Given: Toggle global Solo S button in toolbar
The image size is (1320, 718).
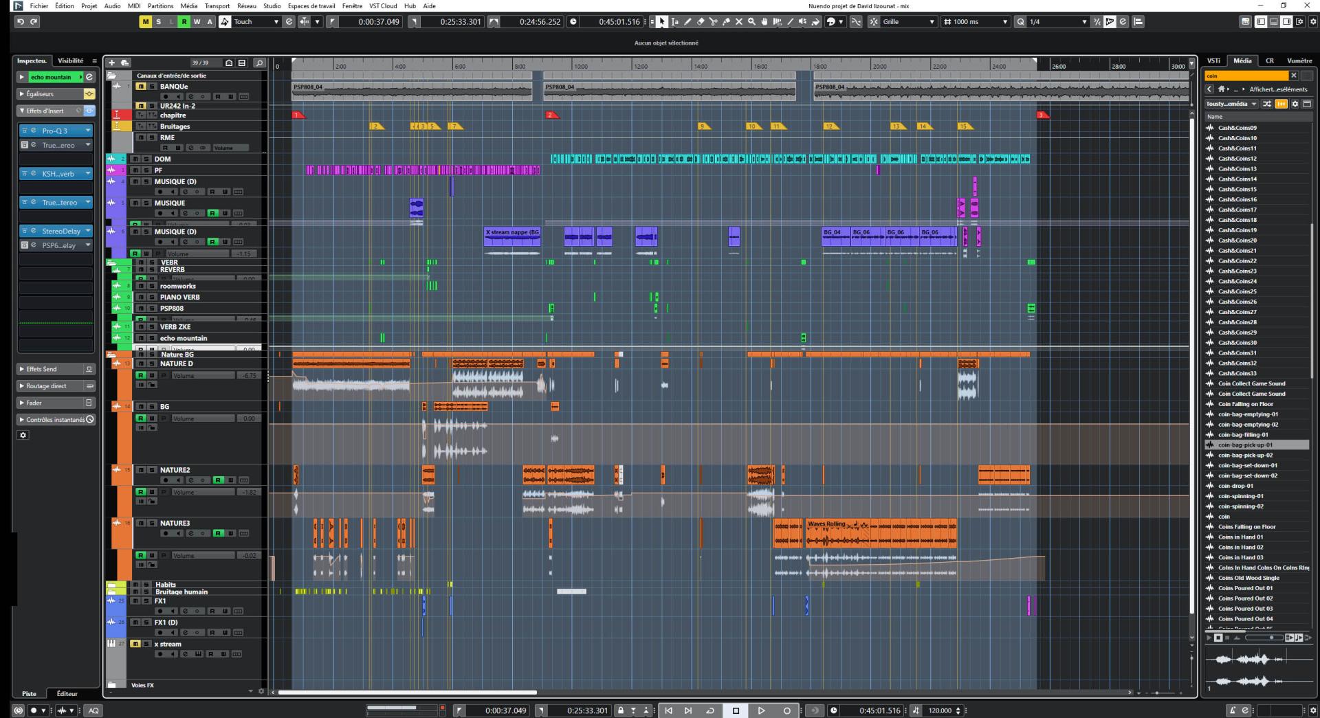Looking at the screenshot, I should [x=159, y=22].
